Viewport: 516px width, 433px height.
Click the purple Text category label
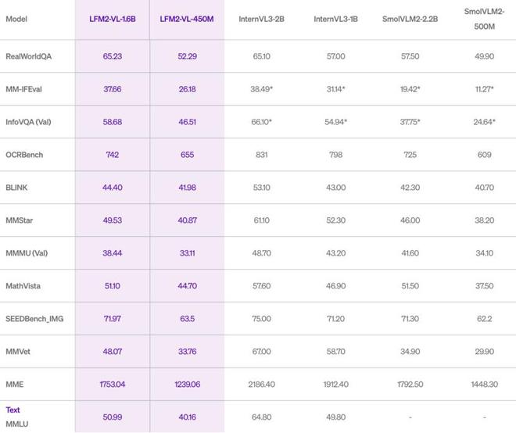coord(13,410)
